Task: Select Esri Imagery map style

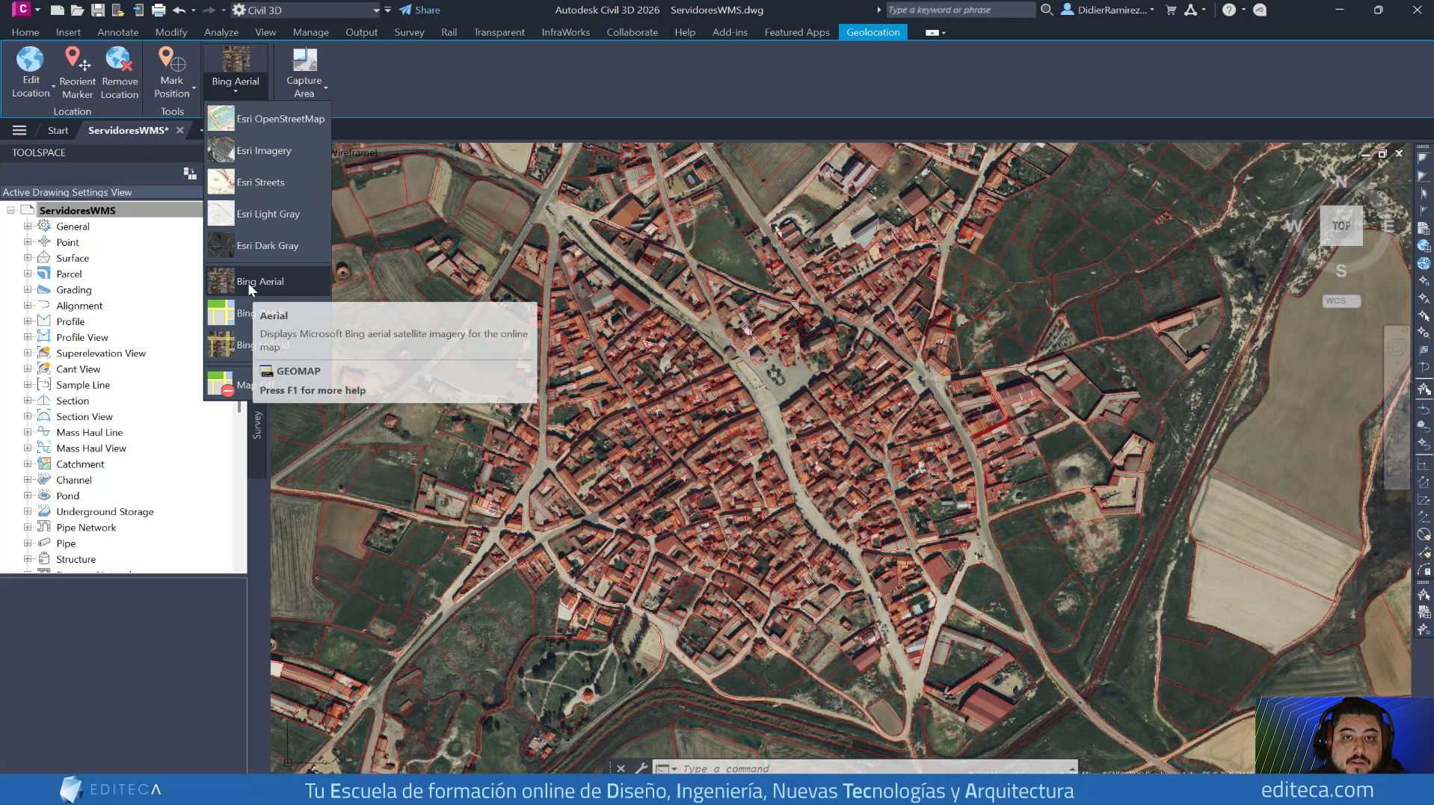Action: 268,150
